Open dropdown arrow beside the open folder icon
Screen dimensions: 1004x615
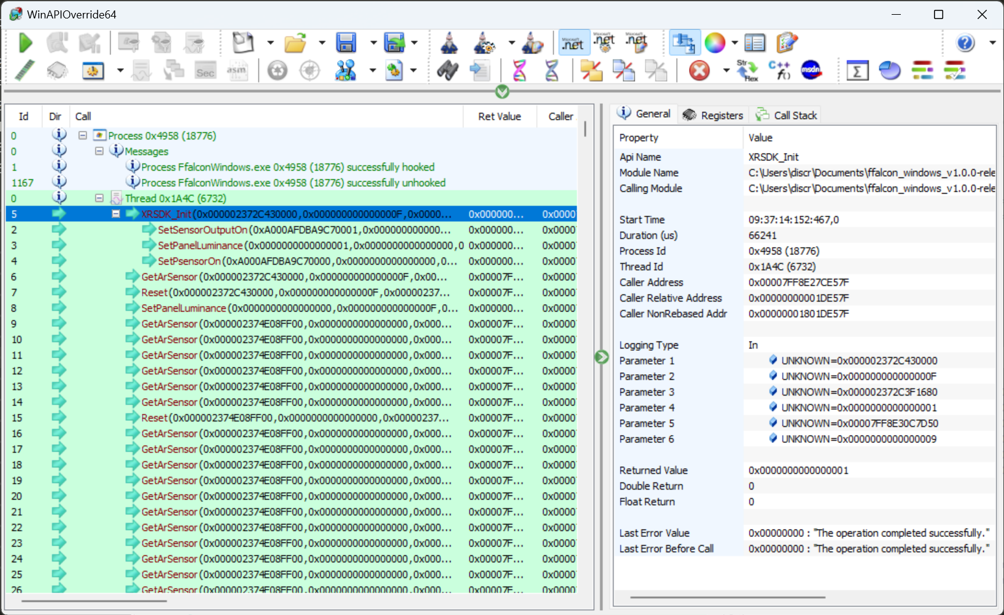click(321, 43)
